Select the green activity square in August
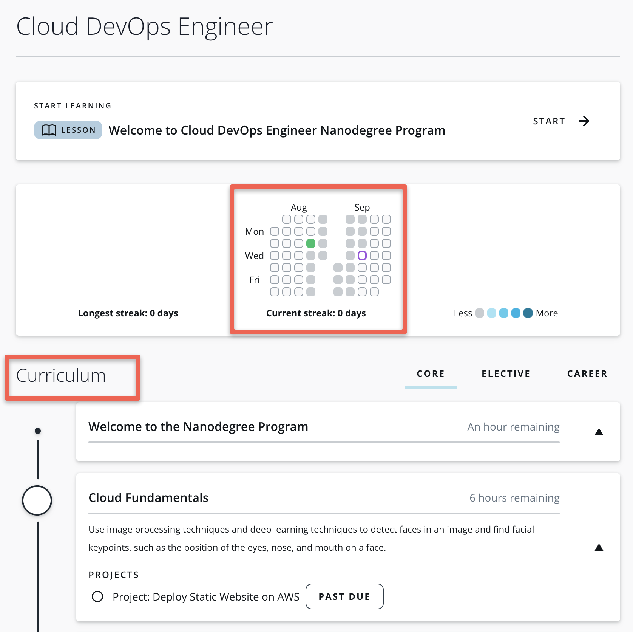 click(x=310, y=243)
